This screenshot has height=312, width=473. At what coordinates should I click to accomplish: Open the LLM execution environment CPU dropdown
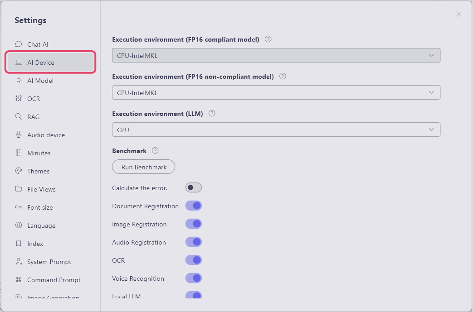tap(276, 130)
